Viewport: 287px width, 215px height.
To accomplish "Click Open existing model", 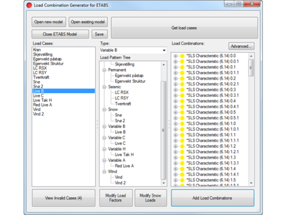I will (x=88, y=22).
